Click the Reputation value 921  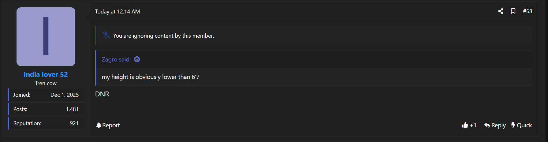click(x=74, y=123)
